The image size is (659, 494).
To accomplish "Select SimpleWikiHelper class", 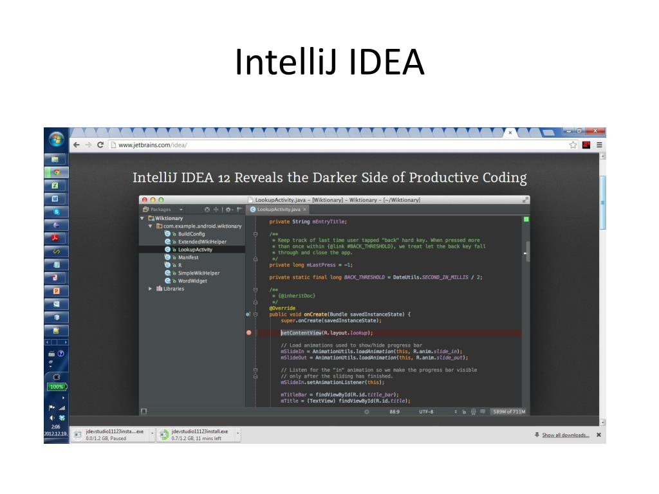I will (198, 273).
